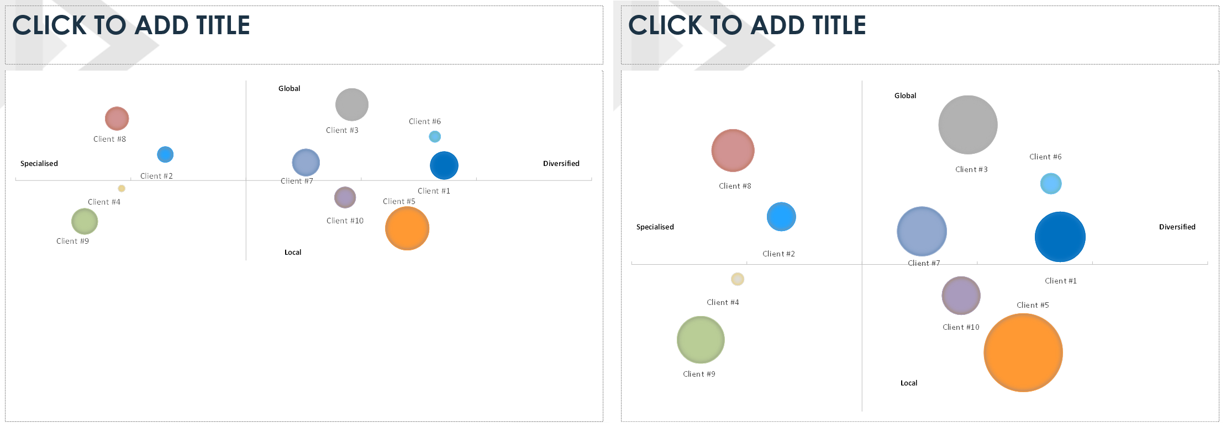The width and height of the screenshot is (1226, 423).
Task: Select the 'Diversified' label in right chart
Action: tap(1177, 227)
